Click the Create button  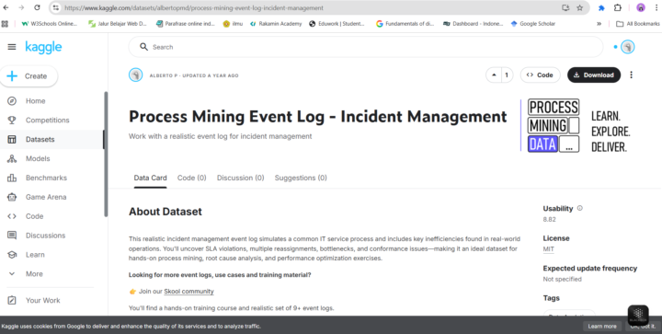(x=29, y=76)
